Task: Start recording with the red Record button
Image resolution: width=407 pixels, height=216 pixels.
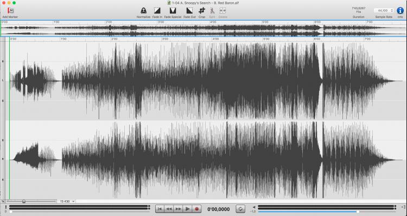Action: (x=197, y=209)
